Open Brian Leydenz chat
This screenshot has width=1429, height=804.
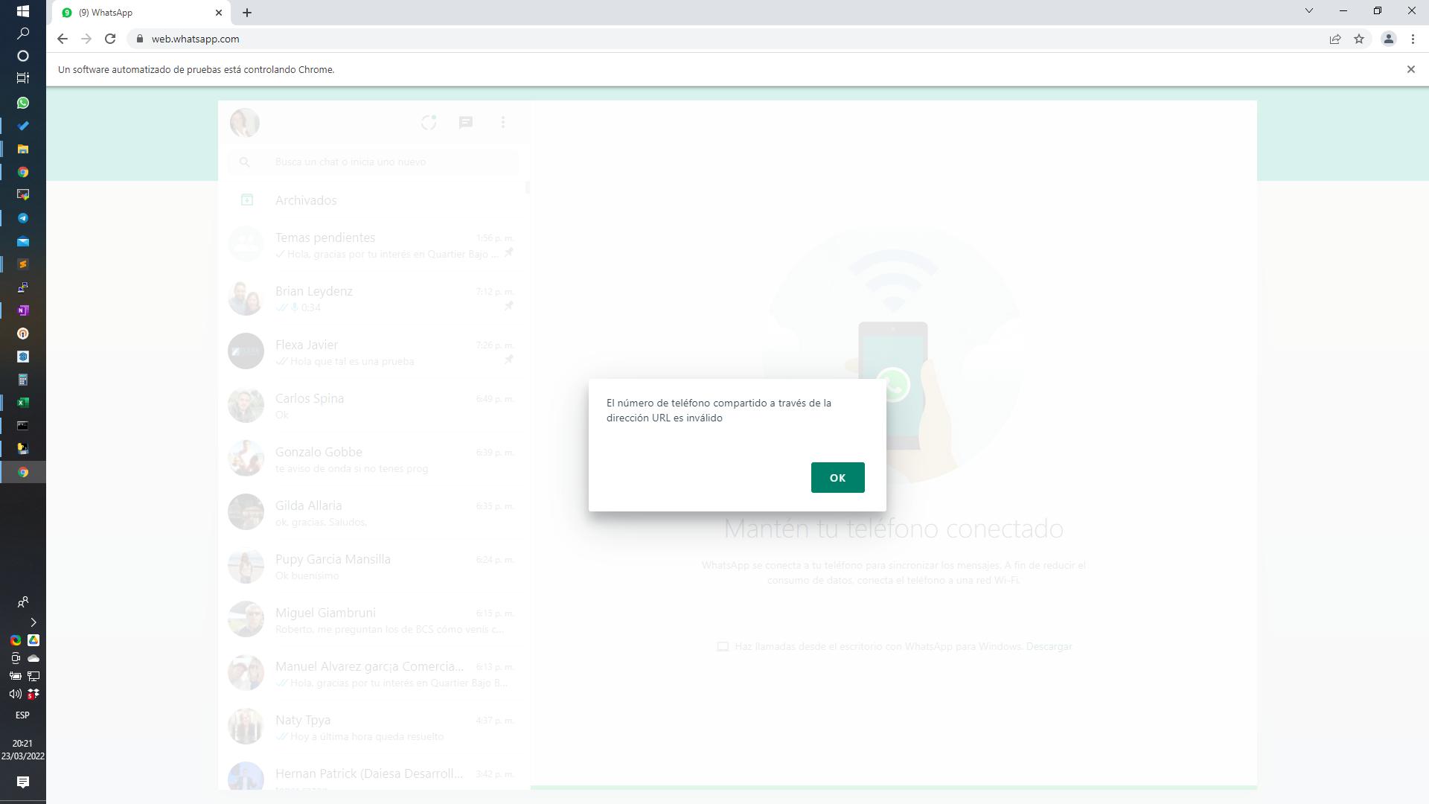point(374,299)
